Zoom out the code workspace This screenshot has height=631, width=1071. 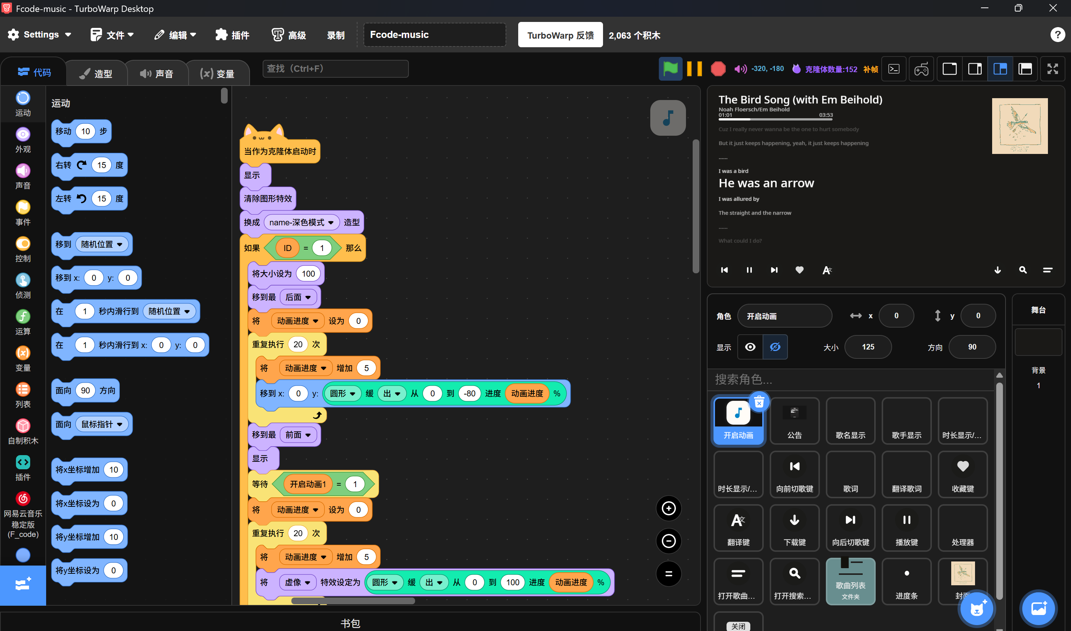click(x=668, y=541)
